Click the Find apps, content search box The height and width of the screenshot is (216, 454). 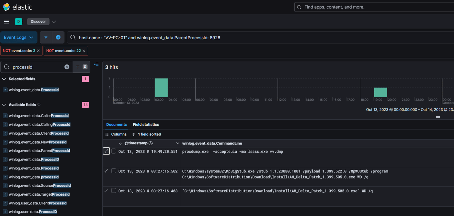pos(372,7)
